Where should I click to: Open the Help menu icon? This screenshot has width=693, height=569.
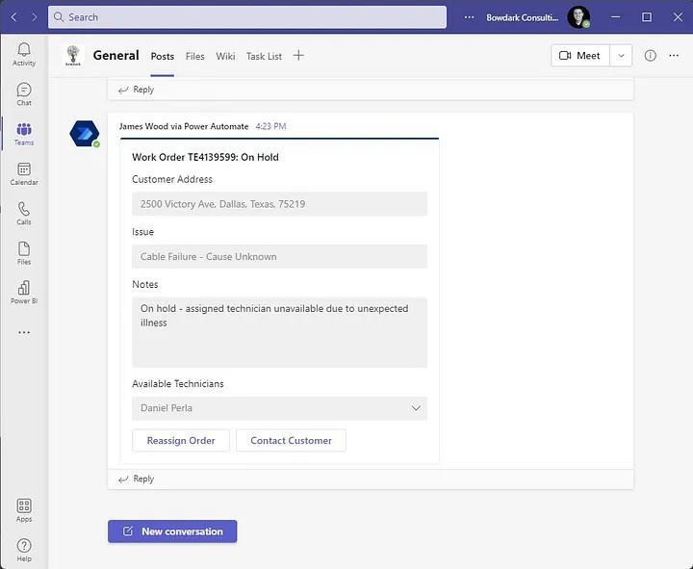coord(24,550)
